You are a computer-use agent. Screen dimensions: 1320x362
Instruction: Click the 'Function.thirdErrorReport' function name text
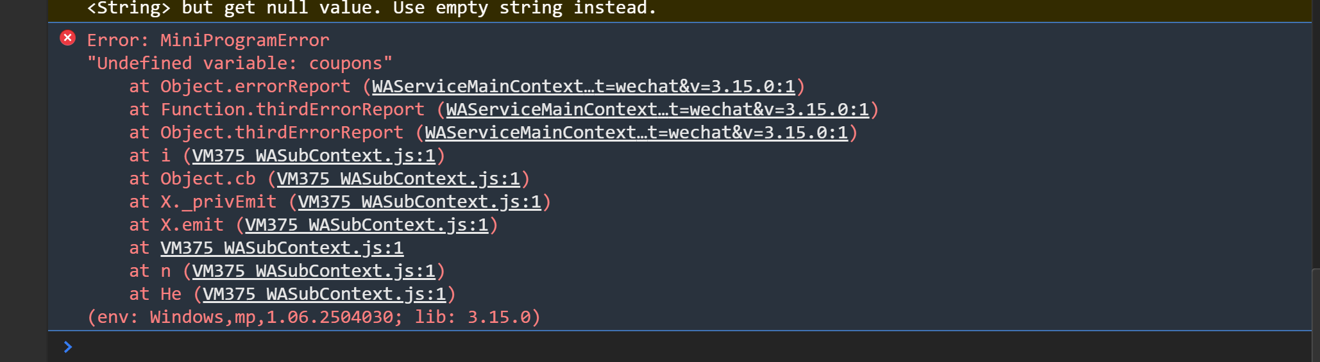pos(292,110)
